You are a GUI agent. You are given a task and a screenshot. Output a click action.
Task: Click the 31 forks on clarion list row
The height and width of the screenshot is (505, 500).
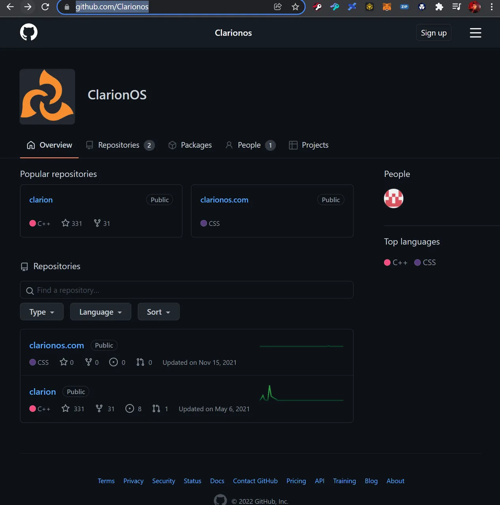[105, 409]
